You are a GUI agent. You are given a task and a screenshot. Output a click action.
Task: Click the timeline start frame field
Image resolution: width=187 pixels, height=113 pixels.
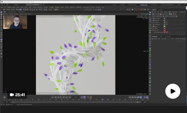click(7, 102)
